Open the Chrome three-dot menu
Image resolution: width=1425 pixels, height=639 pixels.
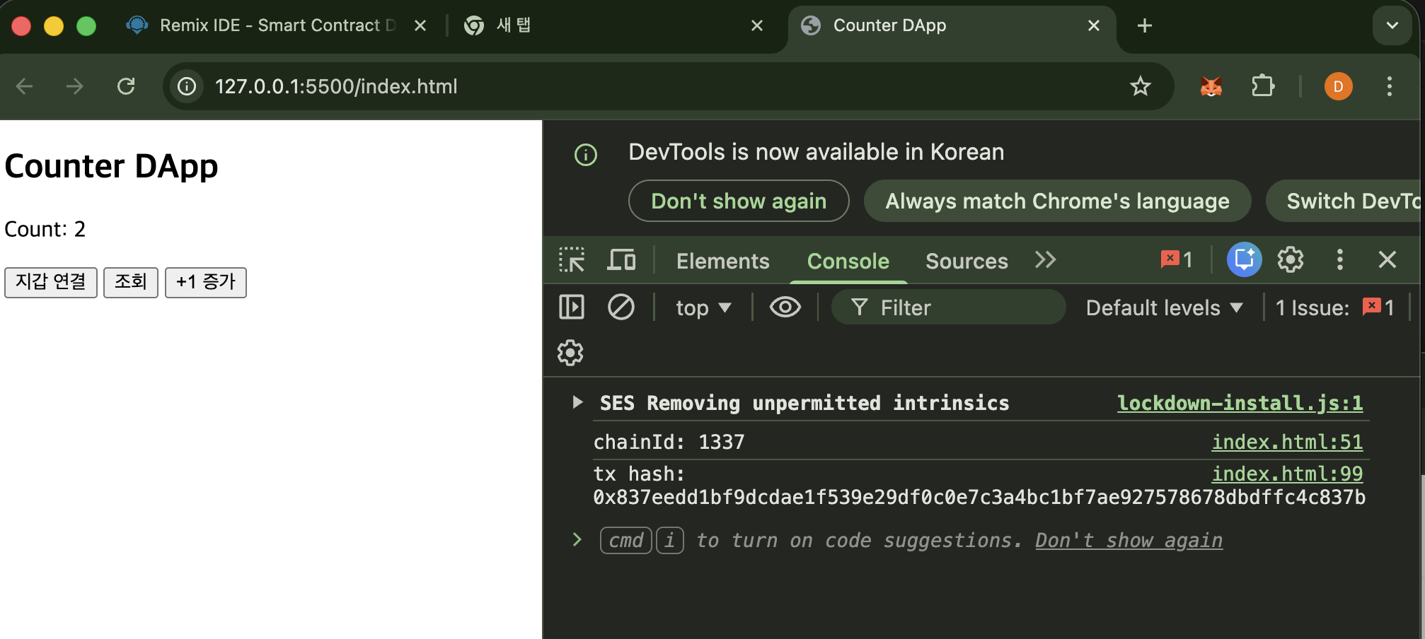1389,86
